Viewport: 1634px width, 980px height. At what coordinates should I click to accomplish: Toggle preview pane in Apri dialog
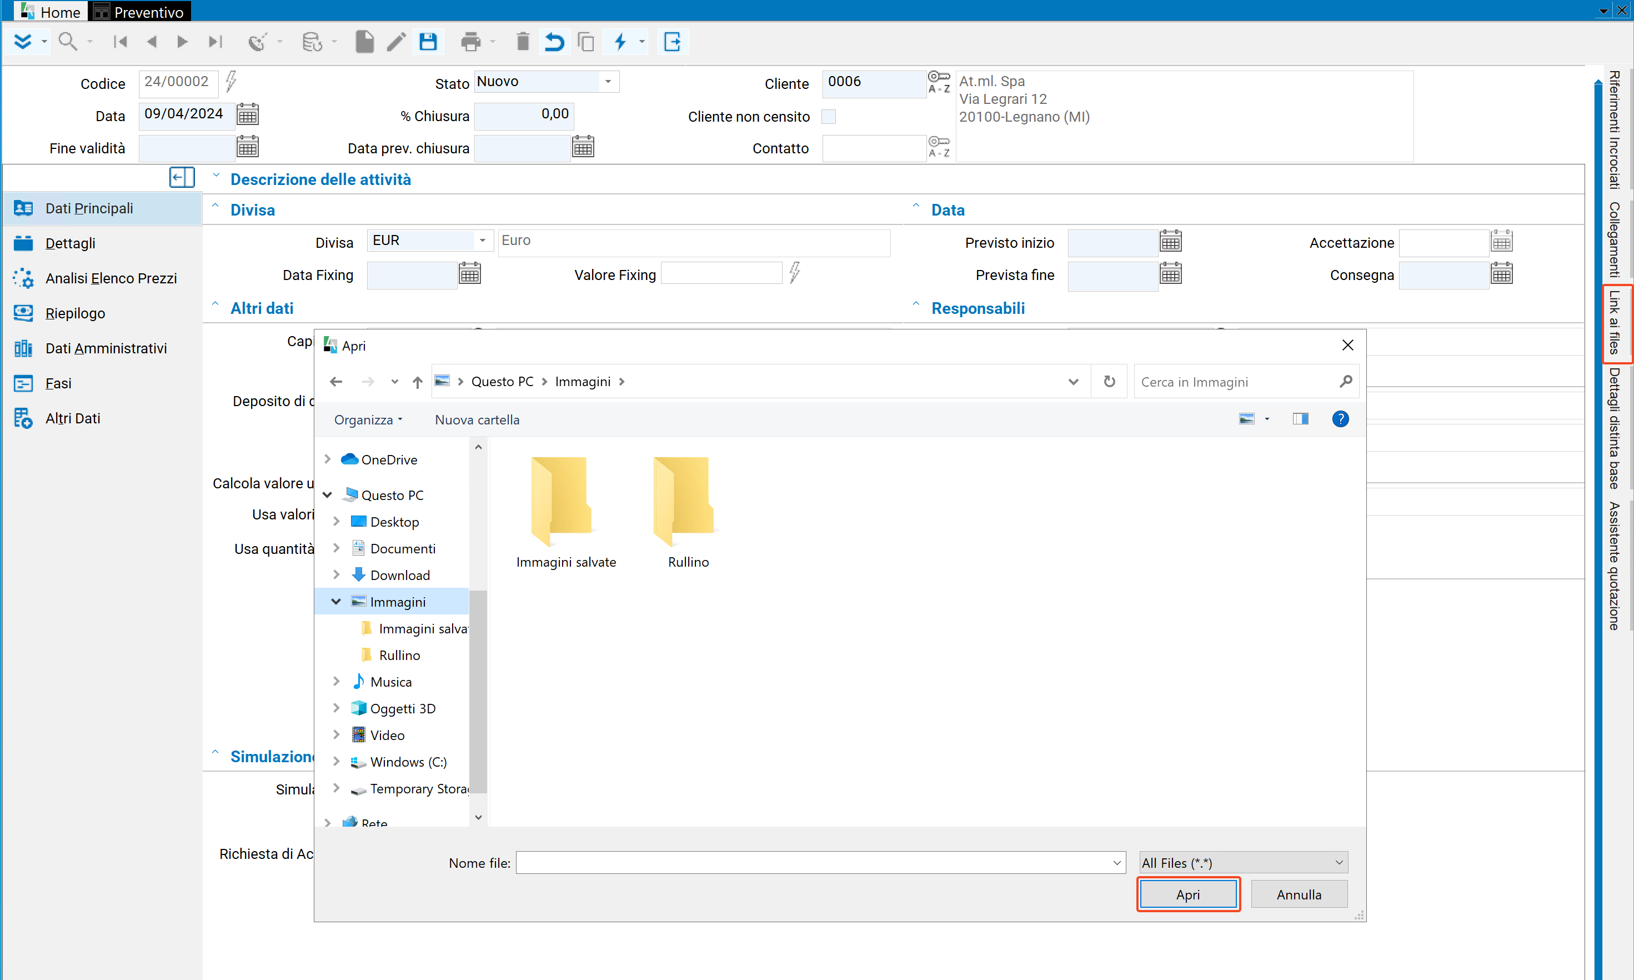click(1301, 419)
